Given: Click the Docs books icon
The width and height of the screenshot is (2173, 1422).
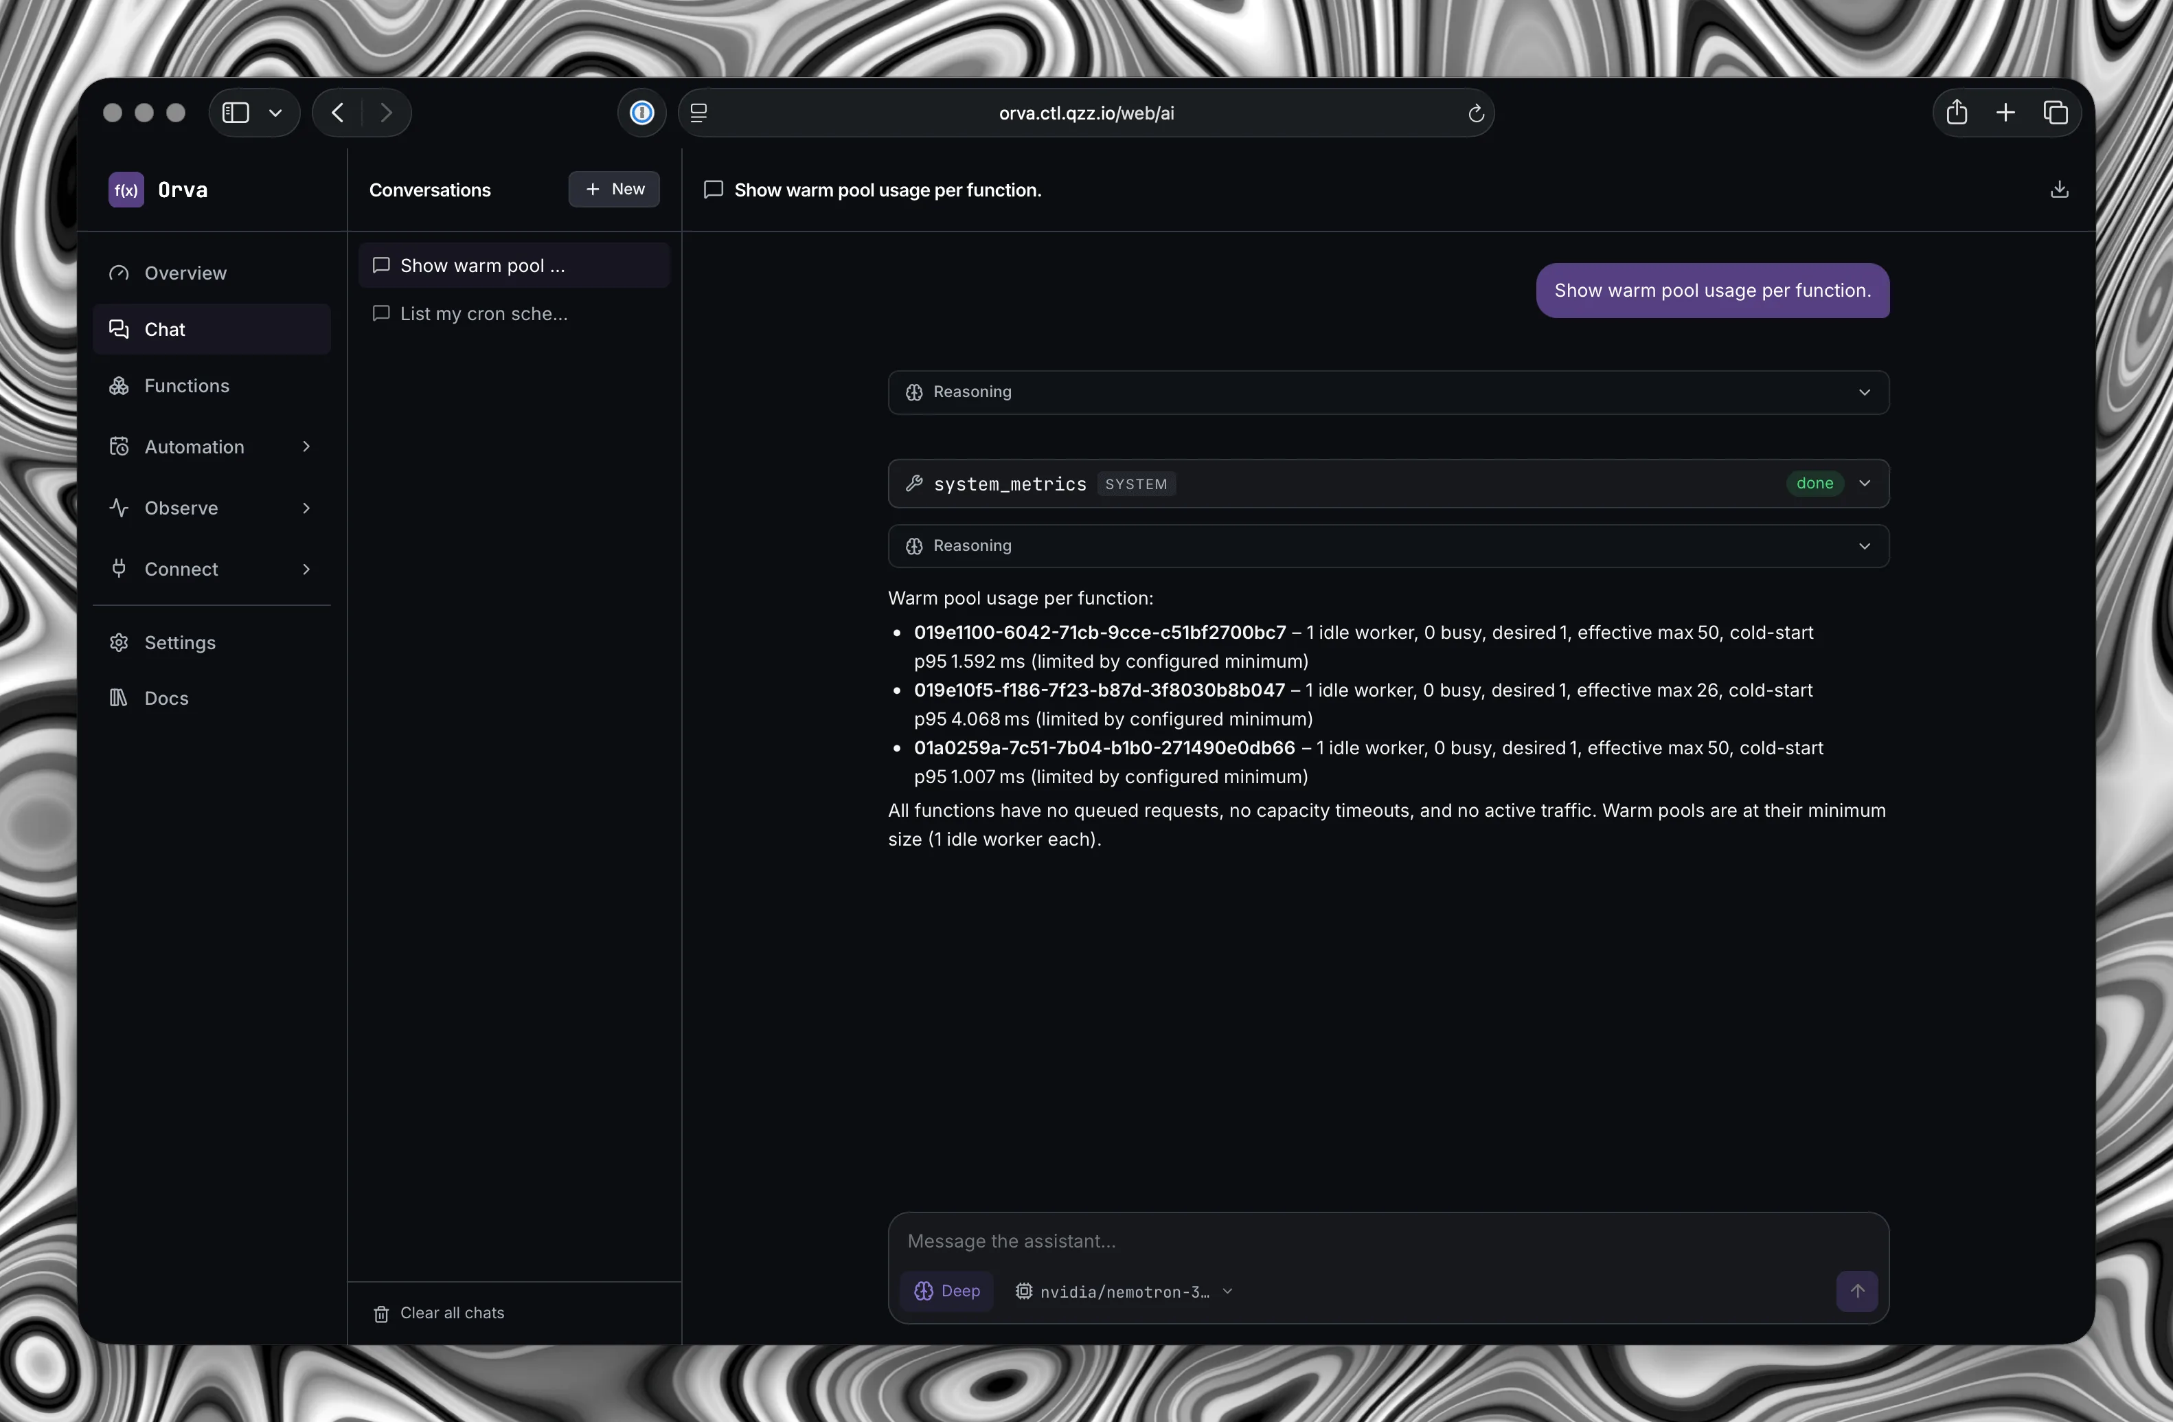Looking at the screenshot, I should point(119,699).
